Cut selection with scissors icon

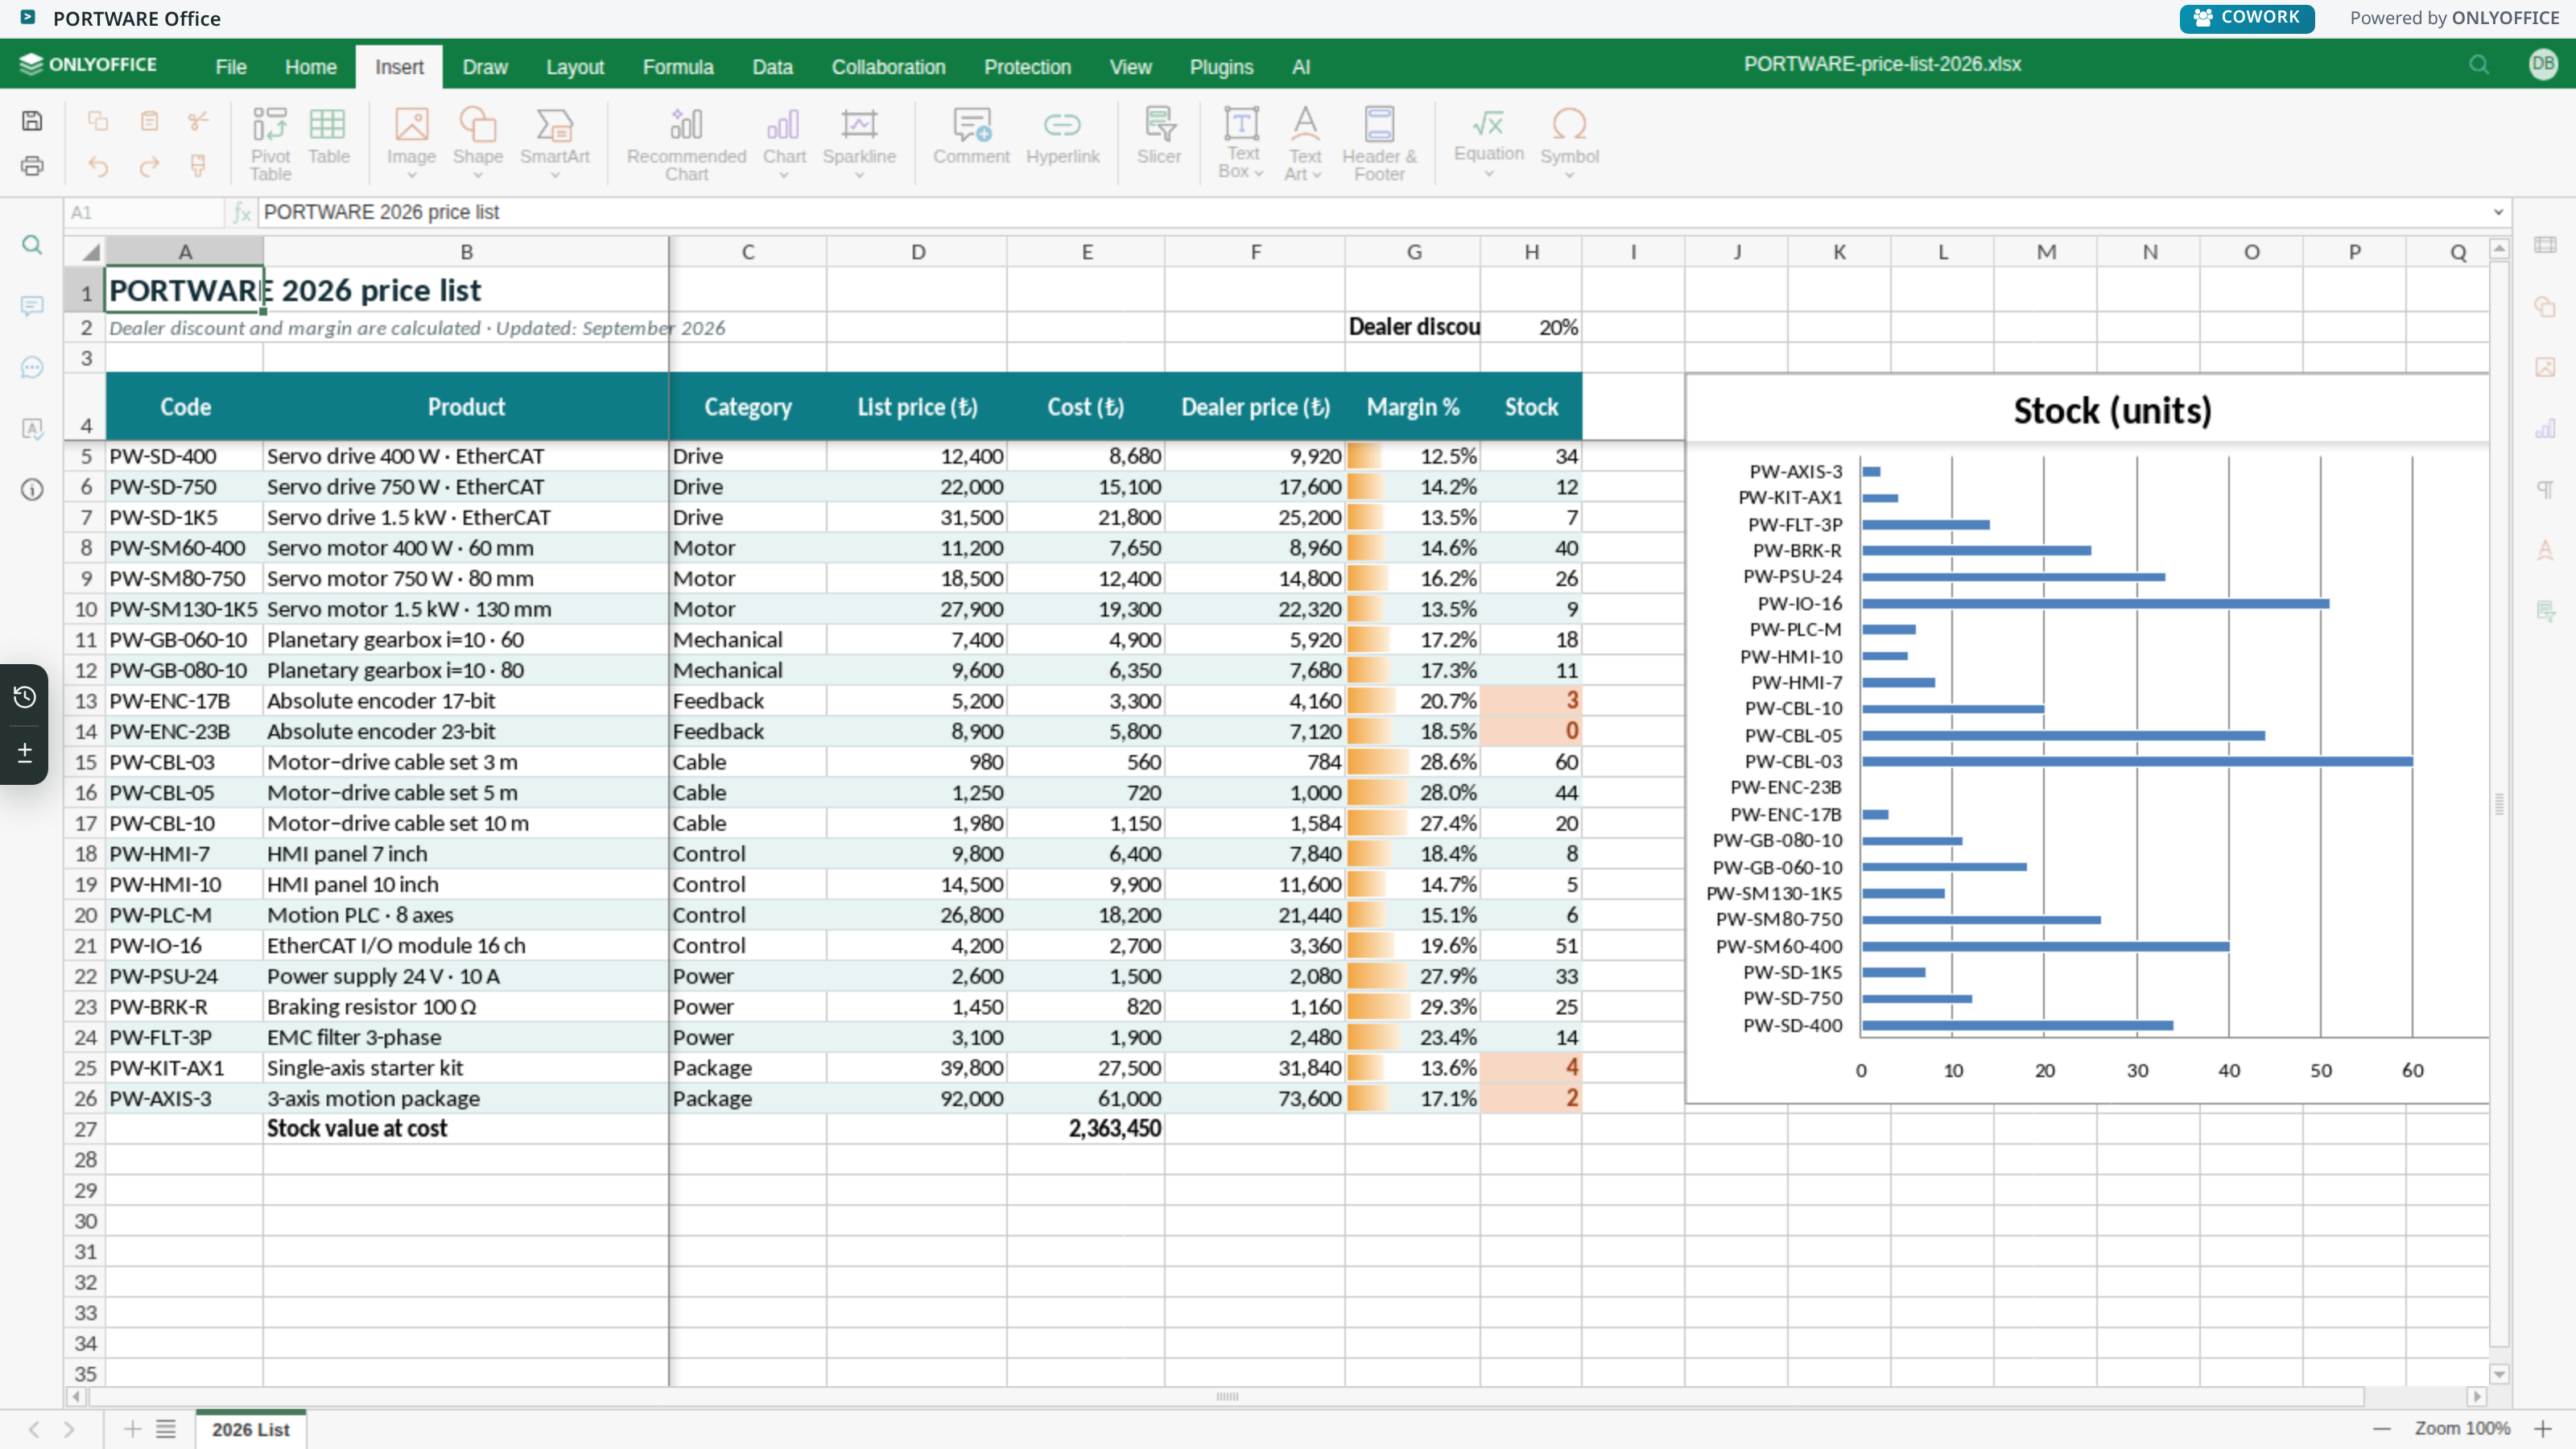tap(198, 121)
